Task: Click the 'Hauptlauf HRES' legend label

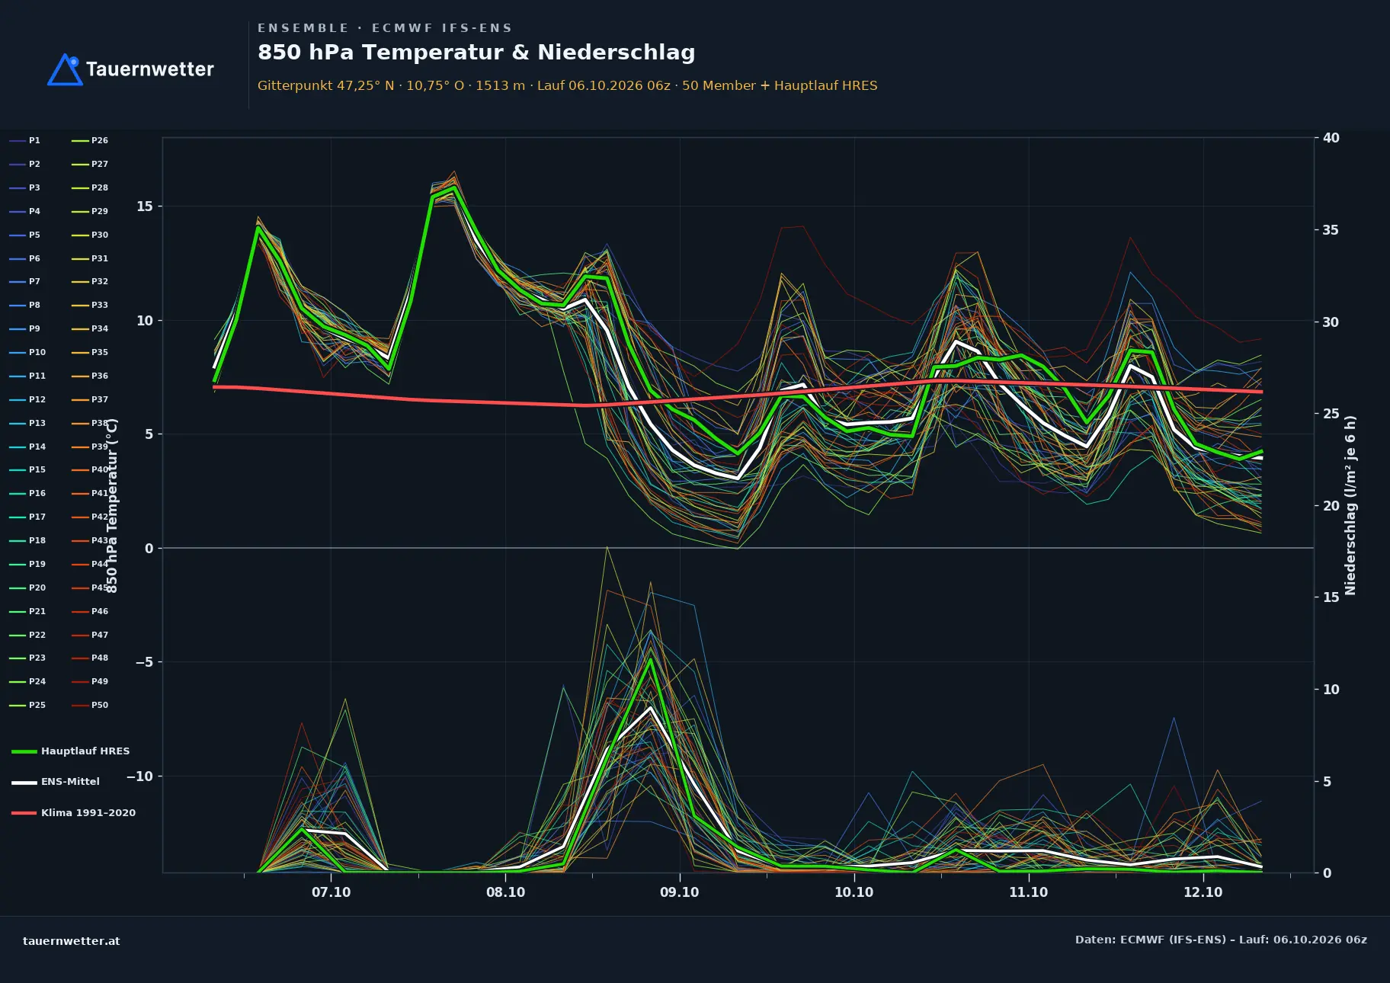Action: (85, 751)
